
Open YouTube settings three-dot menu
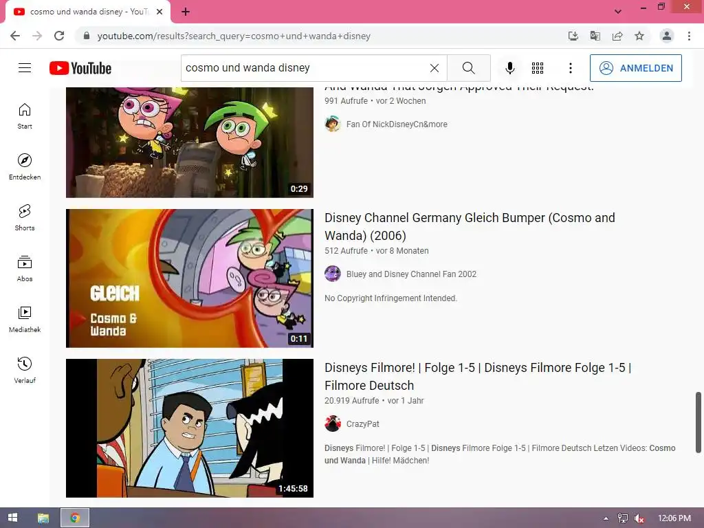click(570, 68)
